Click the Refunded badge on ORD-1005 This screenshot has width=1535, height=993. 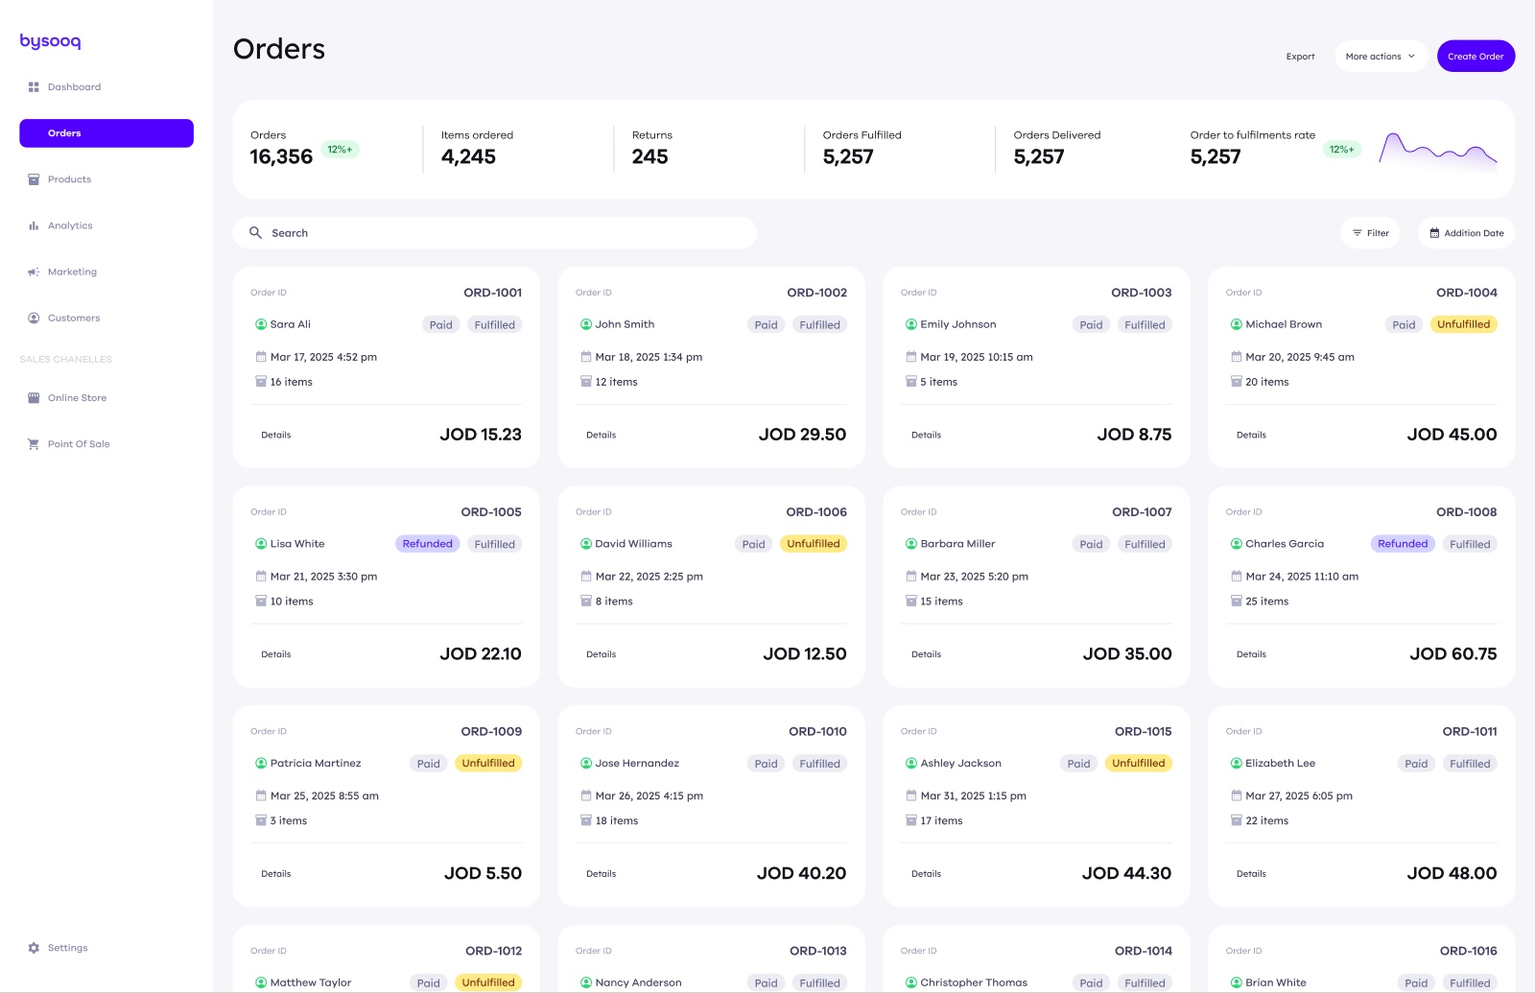click(x=427, y=544)
